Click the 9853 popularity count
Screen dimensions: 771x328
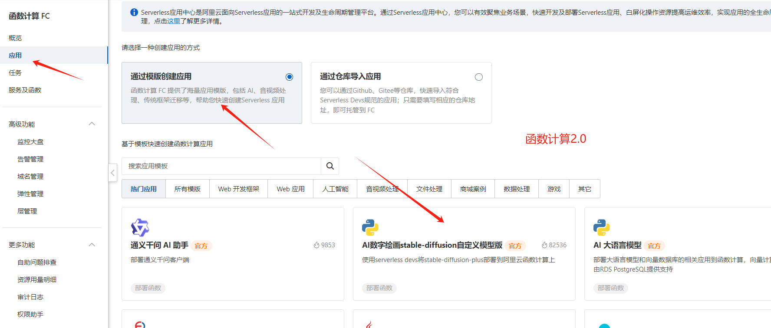click(328, 245)
